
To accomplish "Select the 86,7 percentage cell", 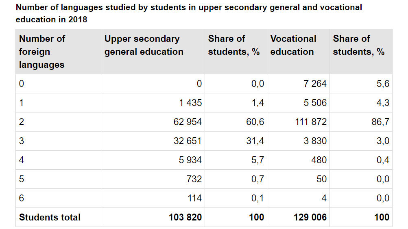I will tap(380, 122).
